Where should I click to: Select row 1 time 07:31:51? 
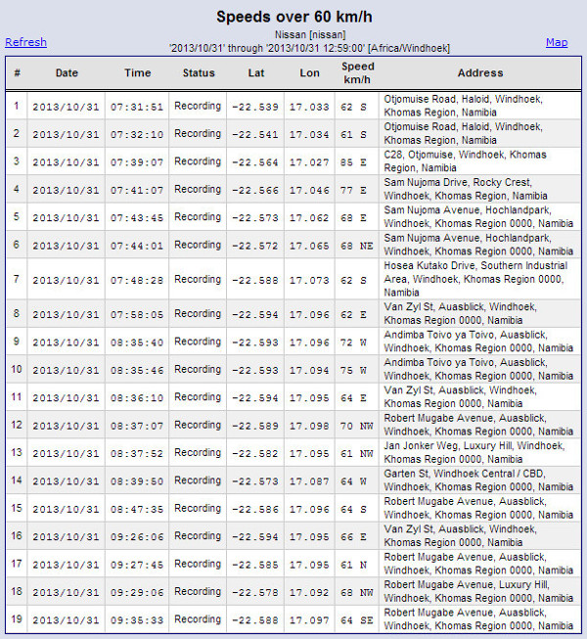tap(138, 107)
